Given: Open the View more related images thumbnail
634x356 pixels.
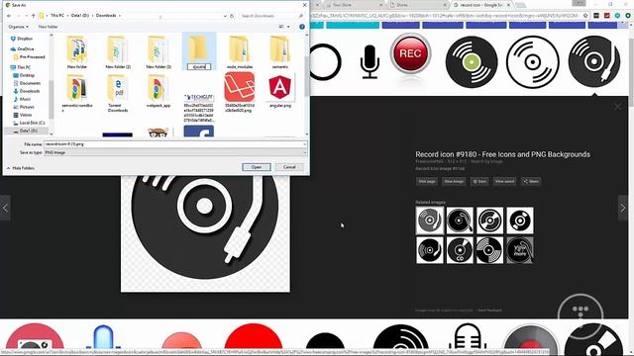Looking at the screenshot, I should pos(520,250).
